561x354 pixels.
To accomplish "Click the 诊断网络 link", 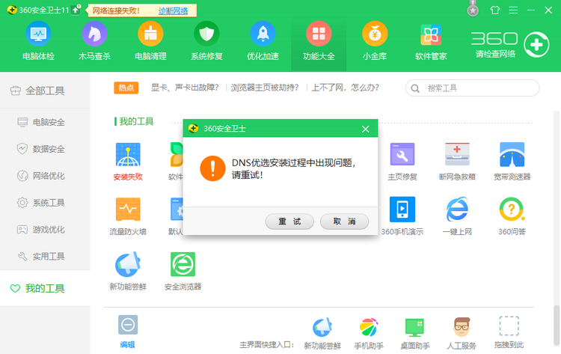I will pyautogui.click(x=174, y=10).
